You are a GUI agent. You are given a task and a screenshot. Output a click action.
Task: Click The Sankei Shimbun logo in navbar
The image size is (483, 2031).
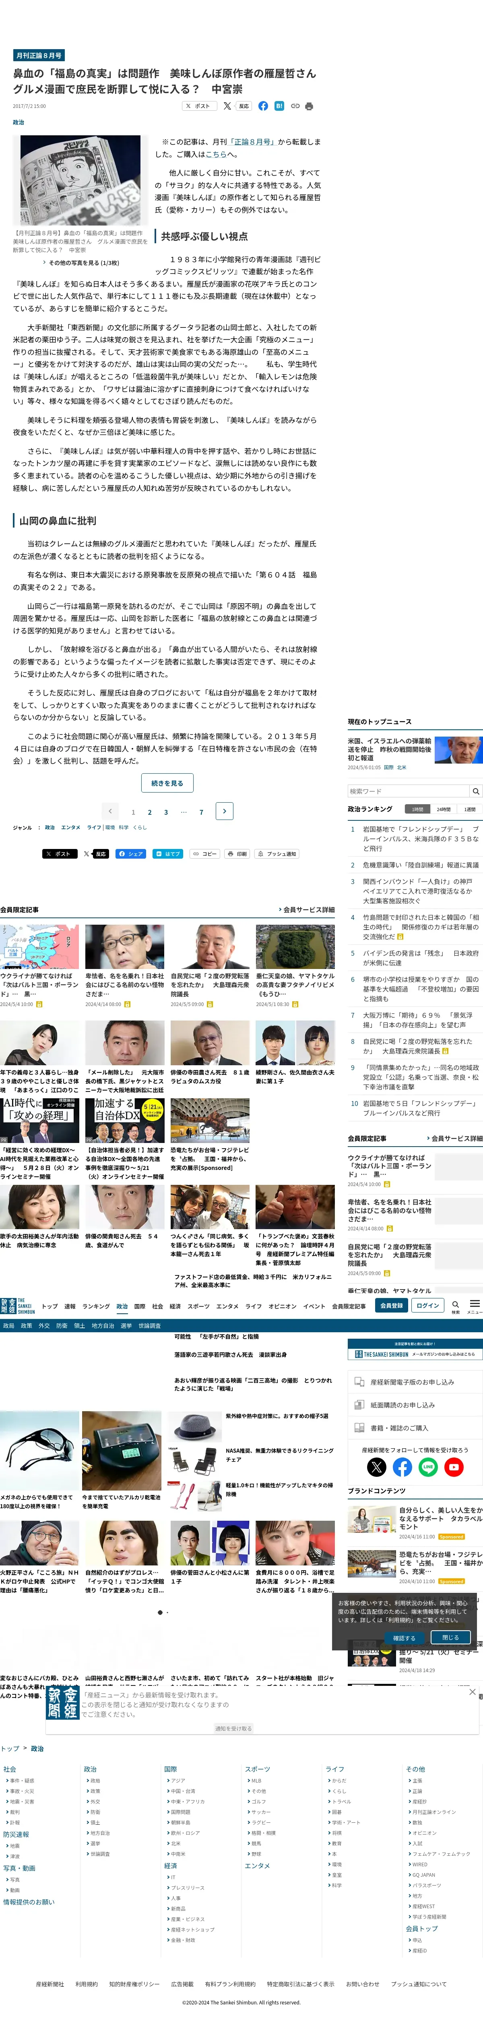tap(17, 1306)
